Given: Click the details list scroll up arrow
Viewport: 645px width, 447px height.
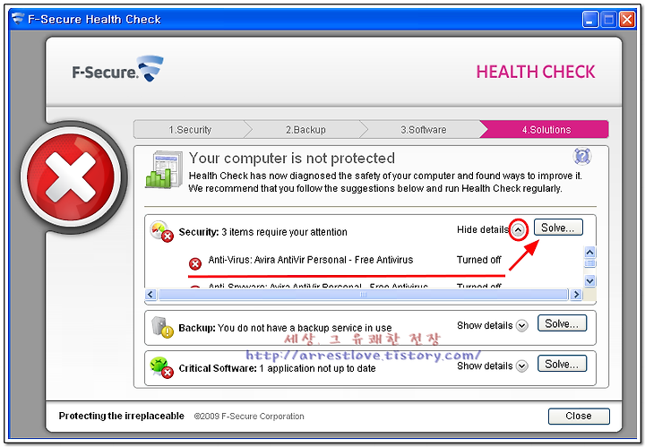Looking at the screenshot, I should coord(589,252).
